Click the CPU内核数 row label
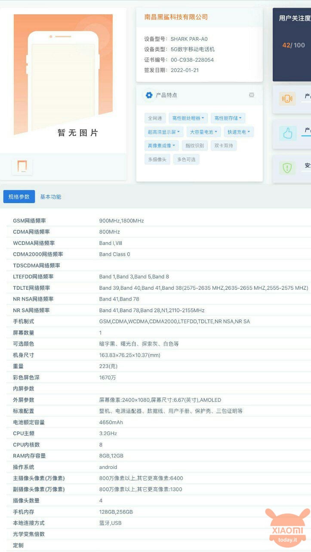 tap(26, 445)
